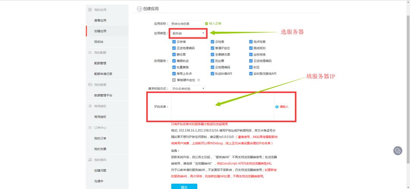This screenshot has height=189, width=410.
Task: Click the green check icon next to 输入正确
Action: [x=206, y=23]
